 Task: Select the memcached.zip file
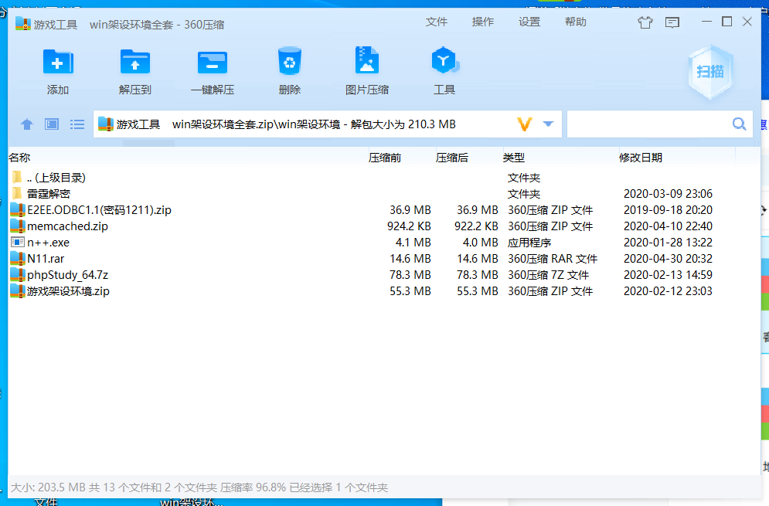click(384, 226)
